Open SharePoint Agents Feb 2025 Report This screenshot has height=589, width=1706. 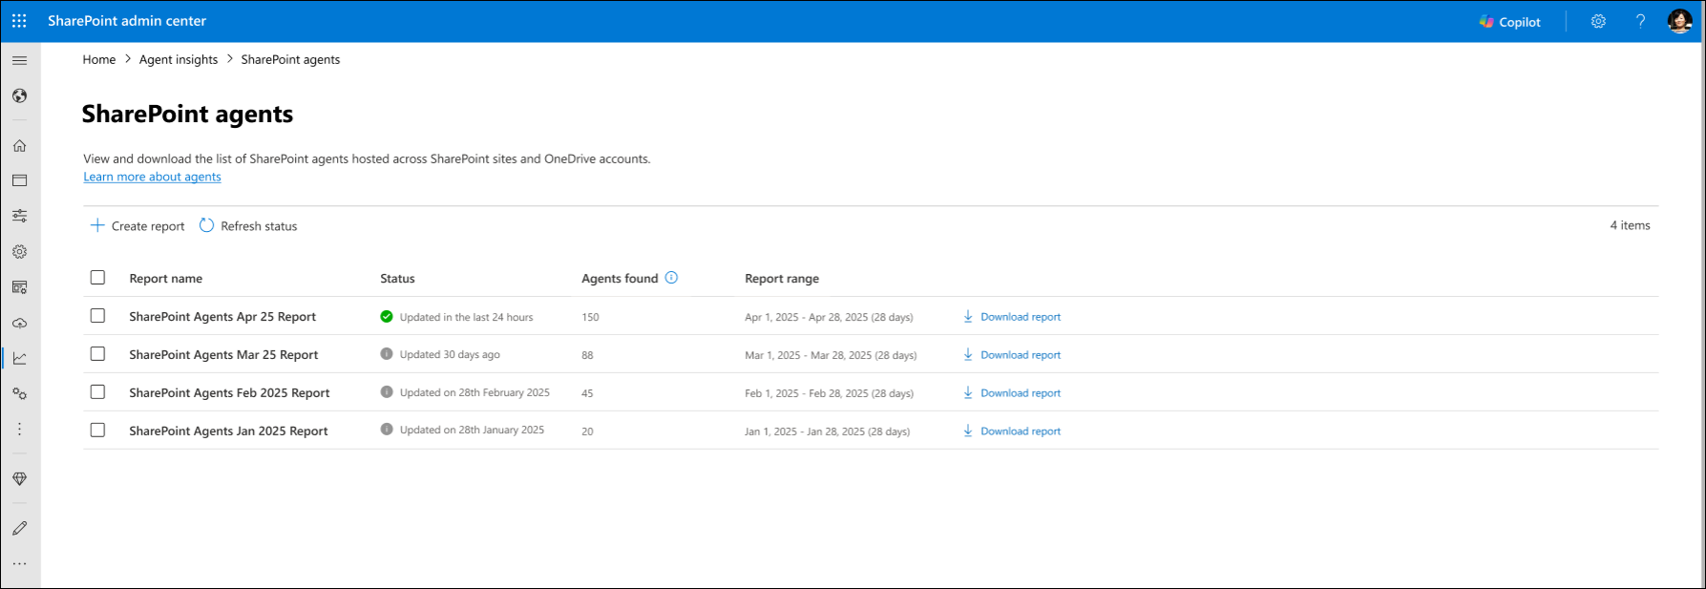229,393
